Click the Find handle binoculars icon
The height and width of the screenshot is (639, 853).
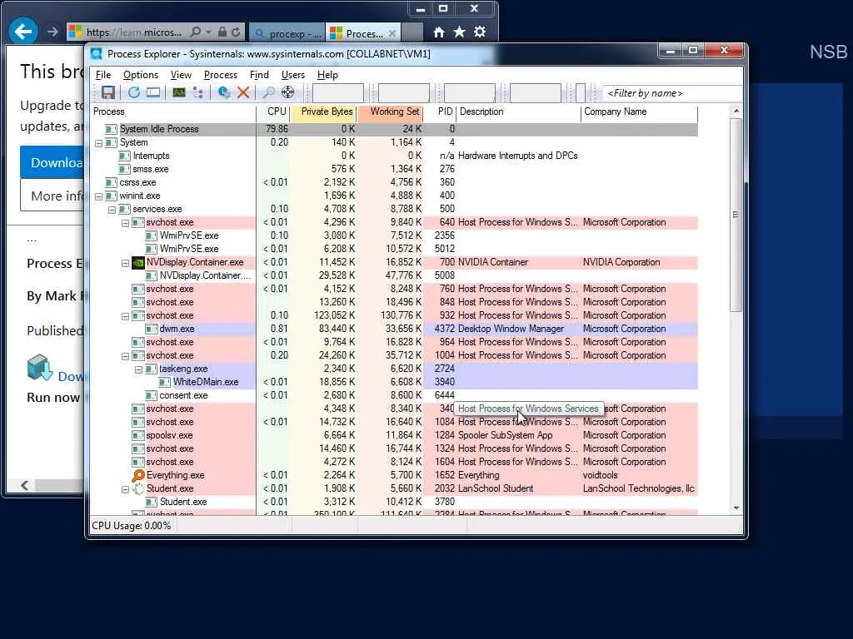[268, 92]
